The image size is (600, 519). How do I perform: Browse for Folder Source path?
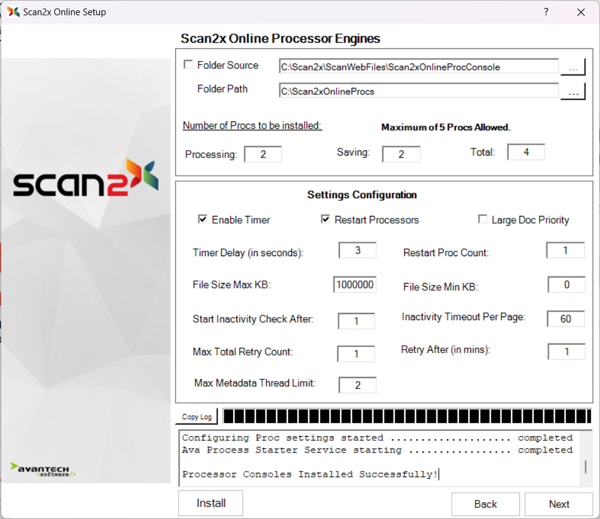(573, 67)
